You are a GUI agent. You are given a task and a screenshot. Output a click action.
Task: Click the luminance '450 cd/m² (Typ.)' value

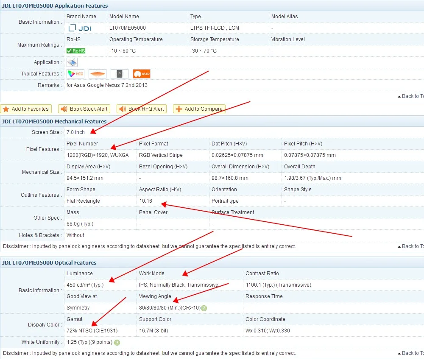tap(85, 285)
